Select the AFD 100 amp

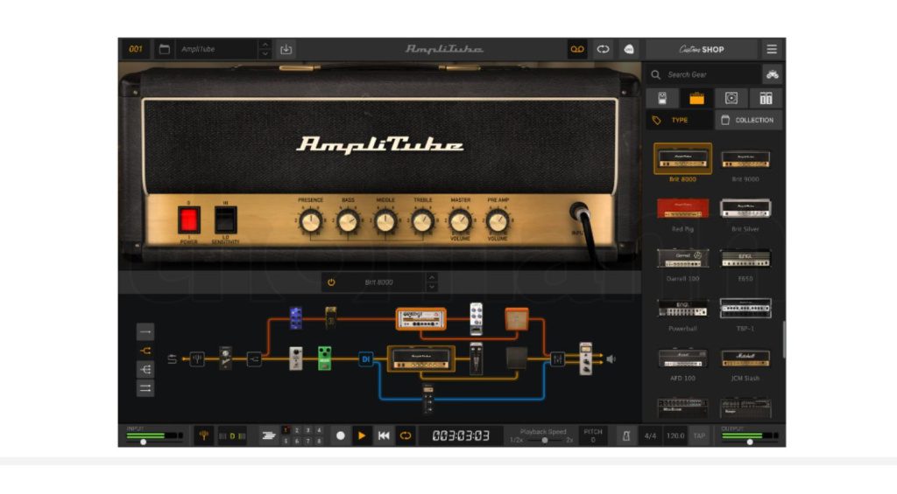[682, 358]
